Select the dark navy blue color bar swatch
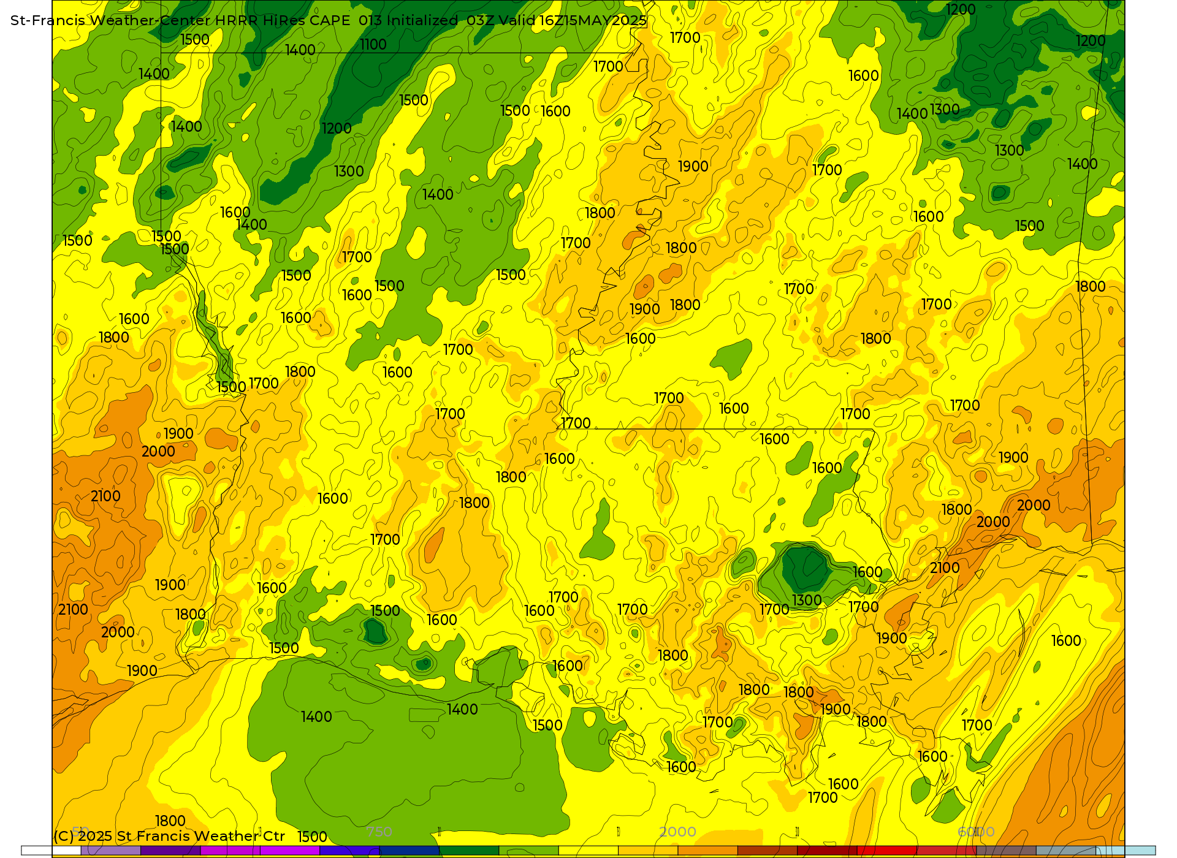Image resolution: width=1177 pixels, height=858 pixels. (409, 850)
